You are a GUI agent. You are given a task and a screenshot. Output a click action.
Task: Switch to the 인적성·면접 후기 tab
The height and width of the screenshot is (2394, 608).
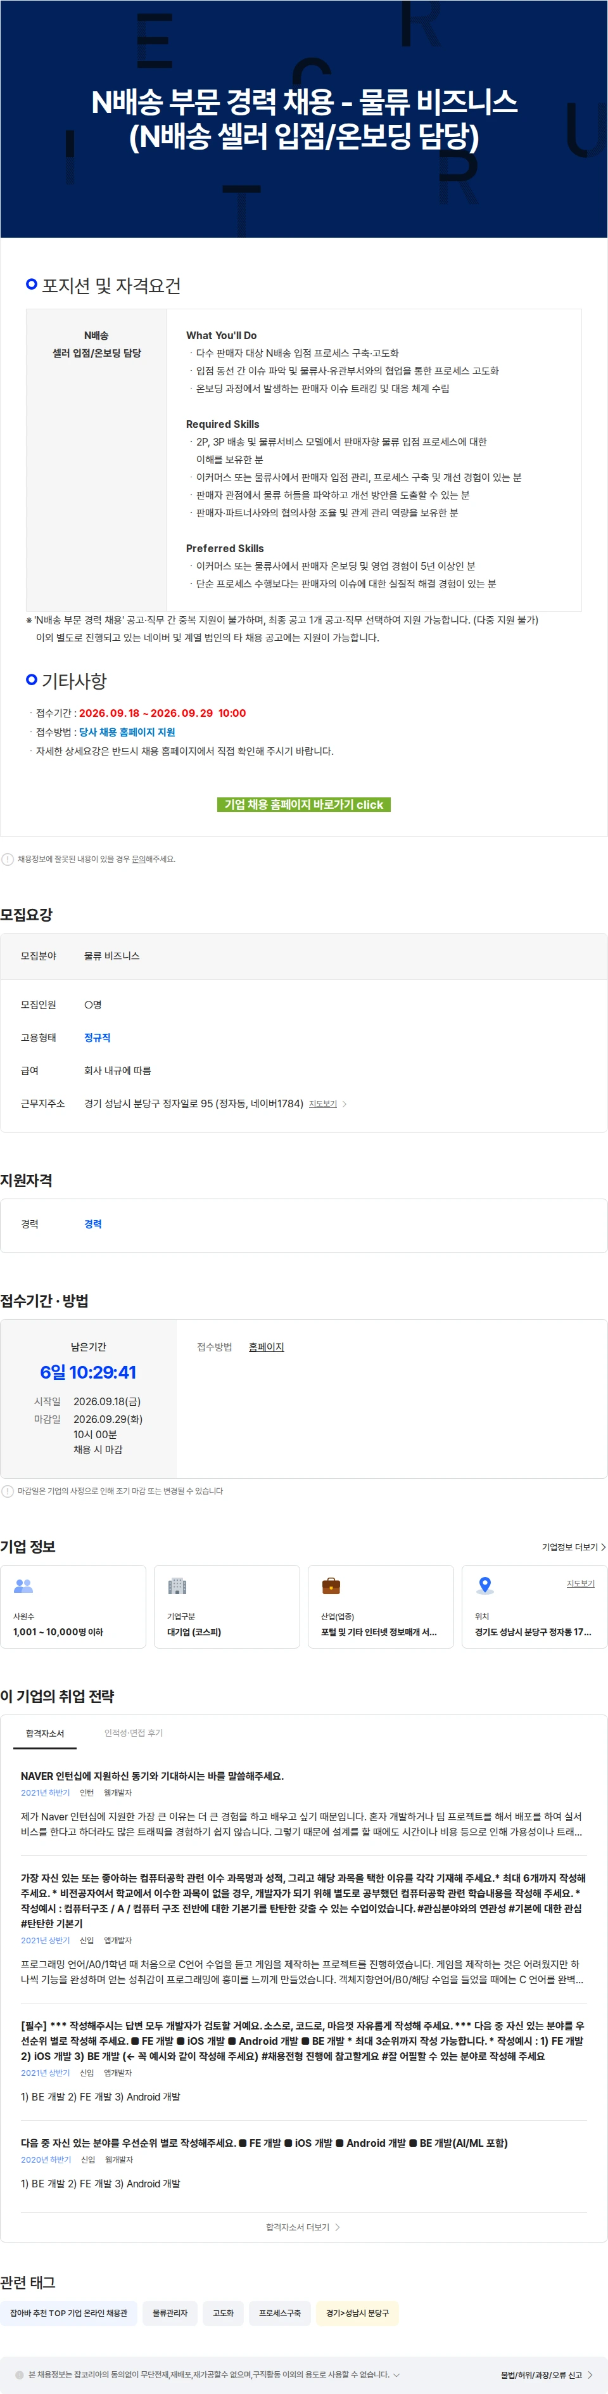click(134, 1734)
